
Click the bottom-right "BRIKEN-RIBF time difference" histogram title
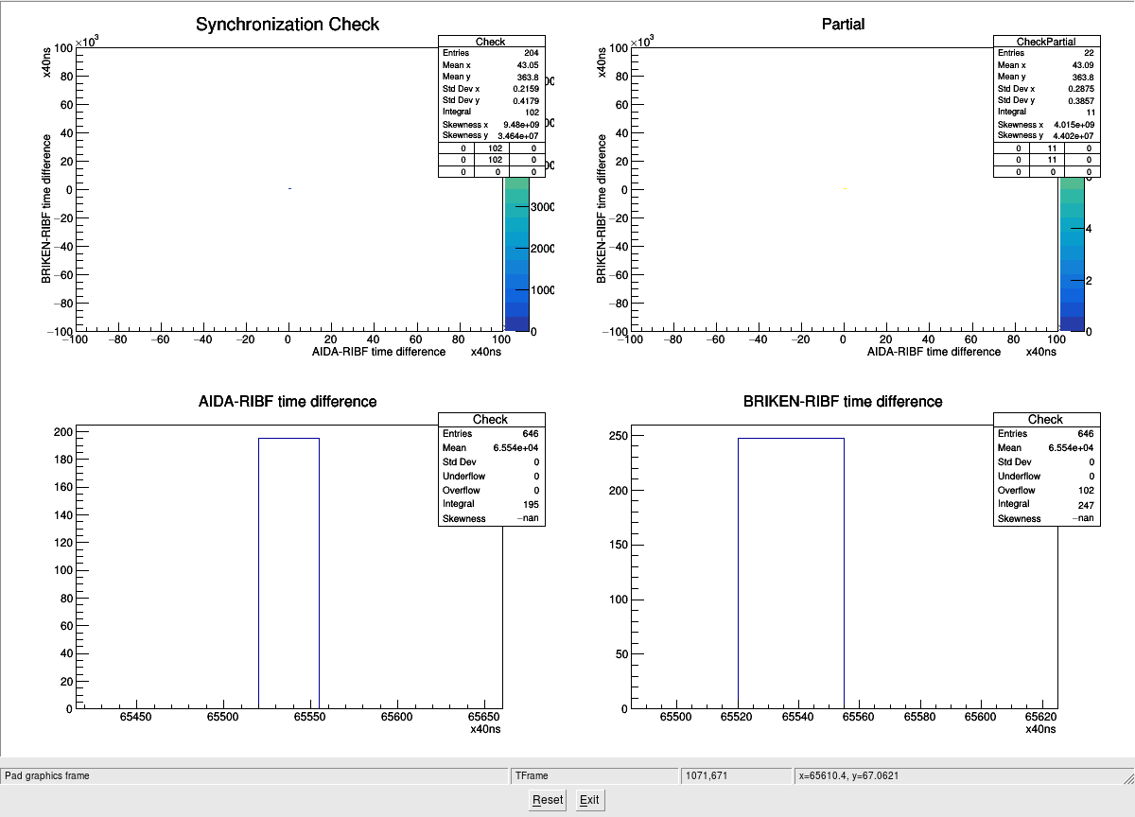tap(843, 402)
